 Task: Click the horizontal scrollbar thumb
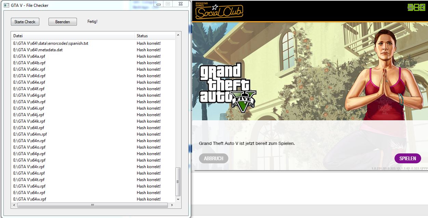tap(93, 205)
